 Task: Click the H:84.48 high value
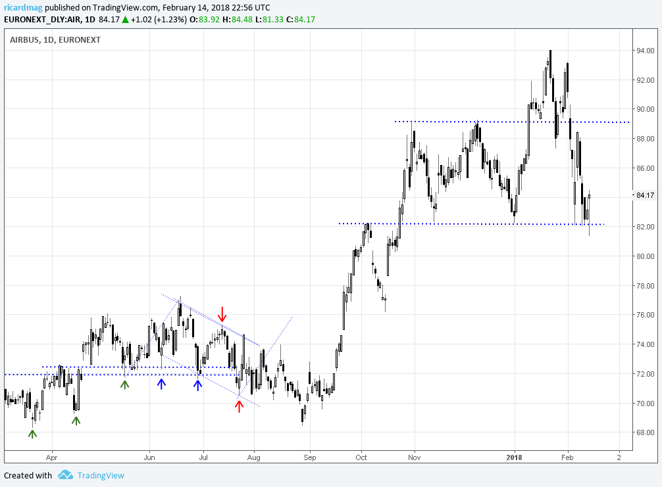238,20
